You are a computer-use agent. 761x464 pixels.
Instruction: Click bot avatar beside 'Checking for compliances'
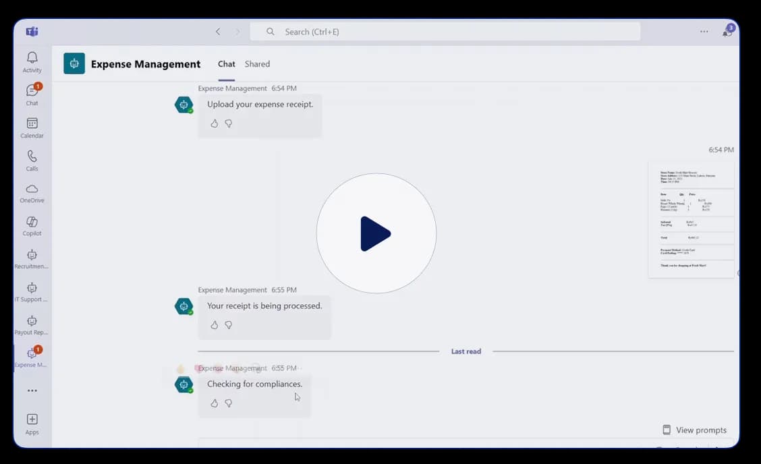(184, 384)
